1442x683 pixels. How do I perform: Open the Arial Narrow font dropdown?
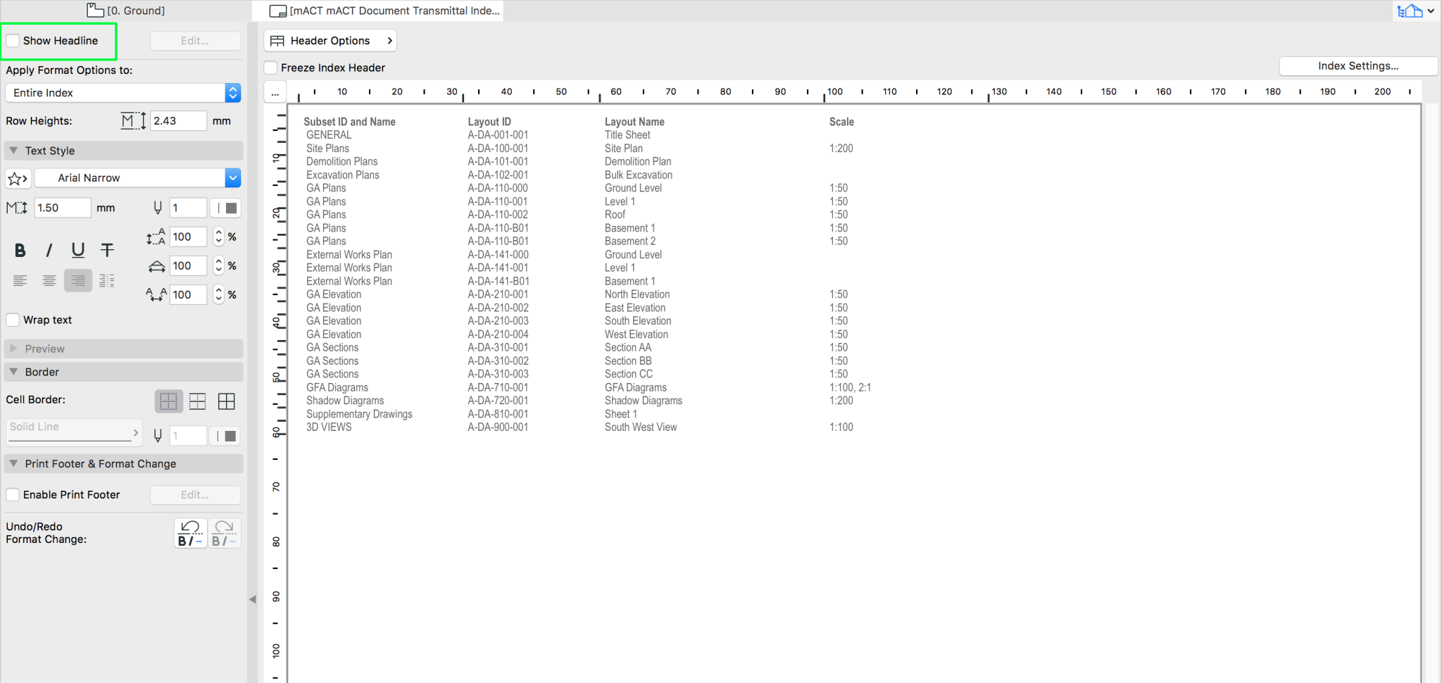coord(137,178)
